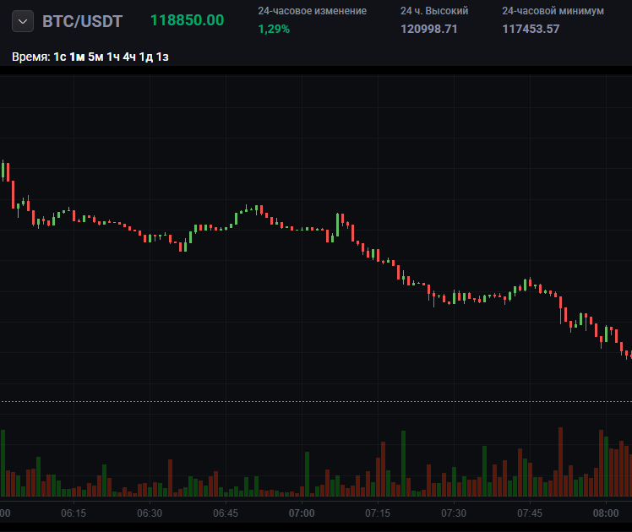Choose the 5м timeframe
Screen dimensions: 632x532
(x=95, y=57)
